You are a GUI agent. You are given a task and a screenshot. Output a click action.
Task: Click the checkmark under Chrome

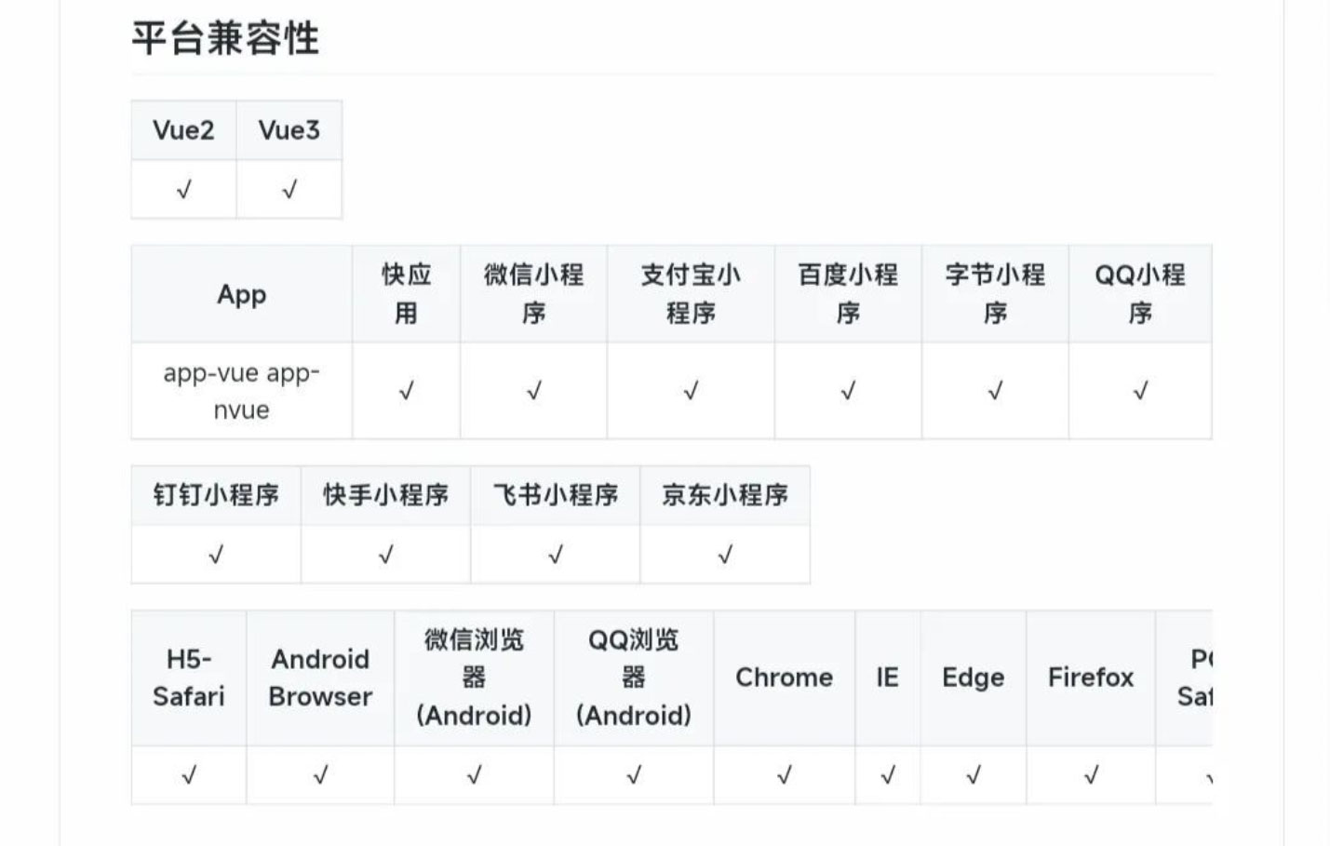tap(784, 774)
